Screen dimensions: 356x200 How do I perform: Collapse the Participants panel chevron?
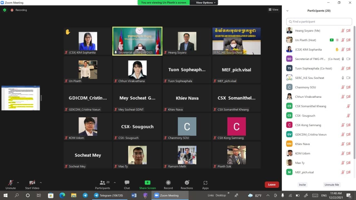(287, 11)
